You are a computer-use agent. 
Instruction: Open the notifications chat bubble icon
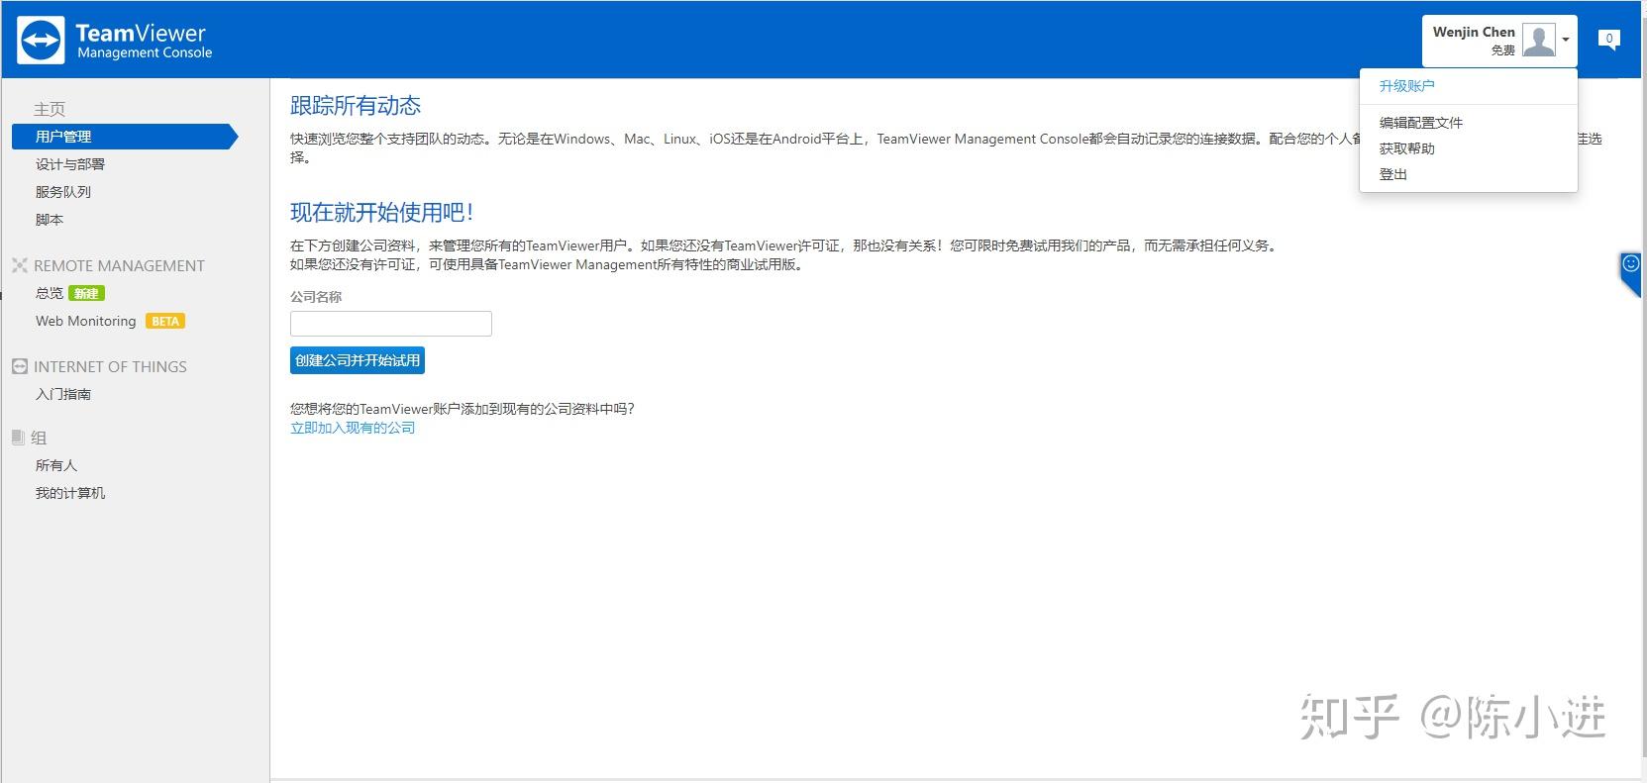pyautogui.click(x=1609, y=40)
